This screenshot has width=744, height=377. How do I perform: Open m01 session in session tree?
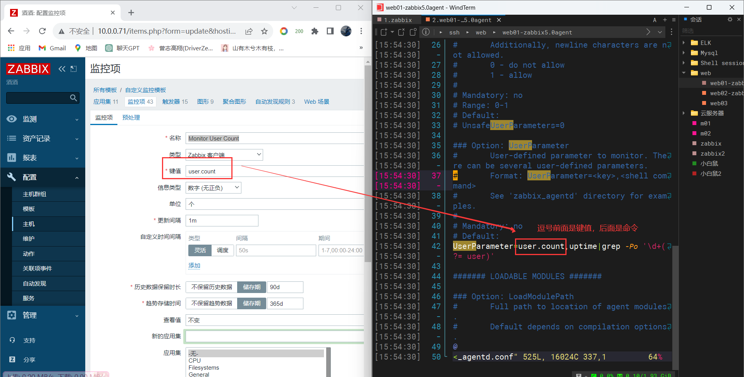[705, 123]
